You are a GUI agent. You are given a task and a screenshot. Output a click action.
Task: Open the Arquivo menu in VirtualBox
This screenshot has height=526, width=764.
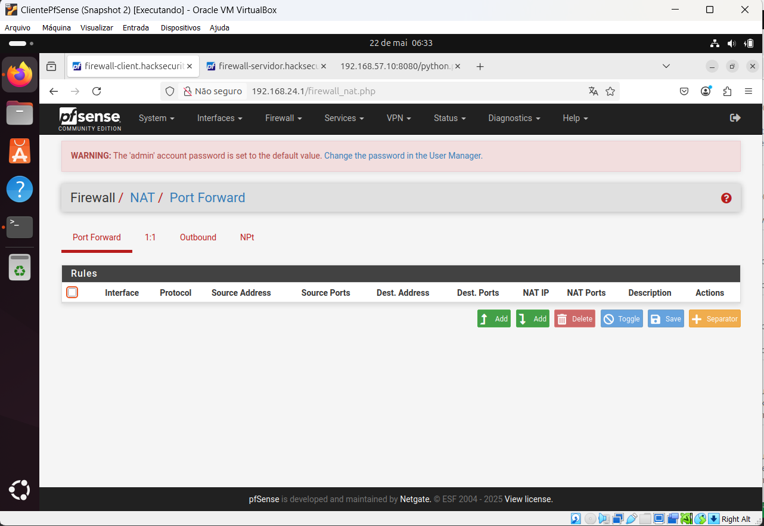click(17, 27)
